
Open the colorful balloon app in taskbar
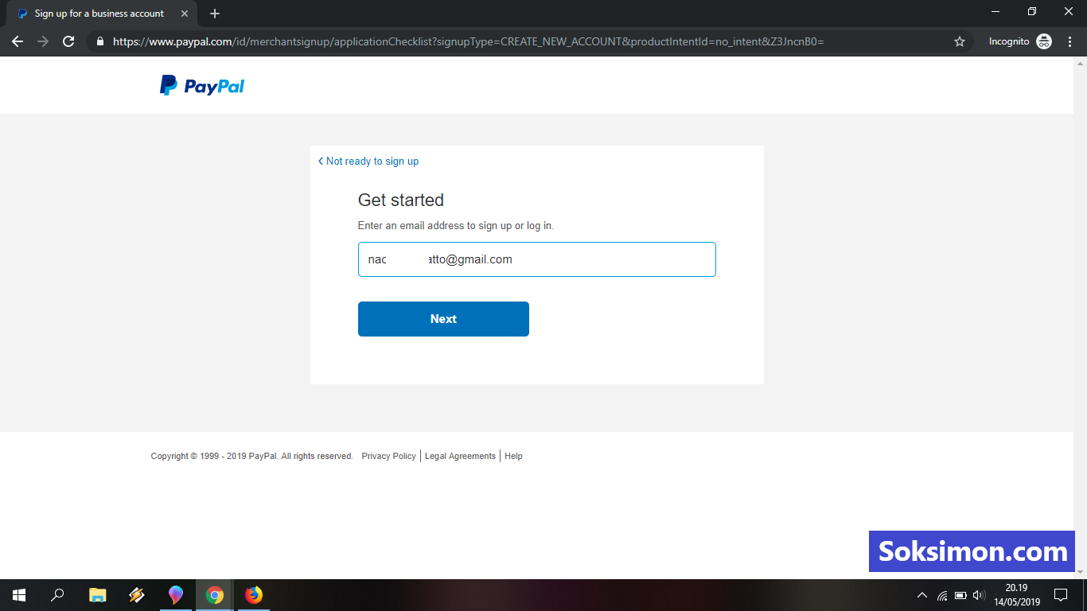point(176,595)
